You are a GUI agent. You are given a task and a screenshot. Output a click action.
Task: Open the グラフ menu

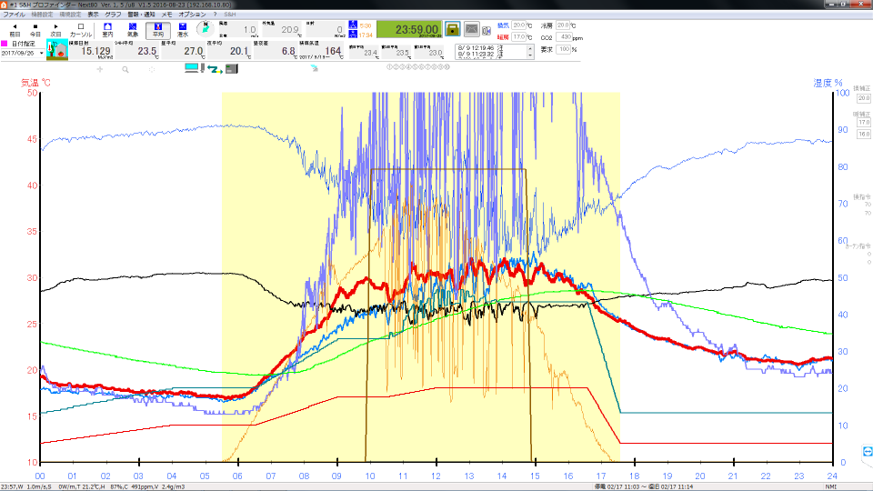point(113,15)
